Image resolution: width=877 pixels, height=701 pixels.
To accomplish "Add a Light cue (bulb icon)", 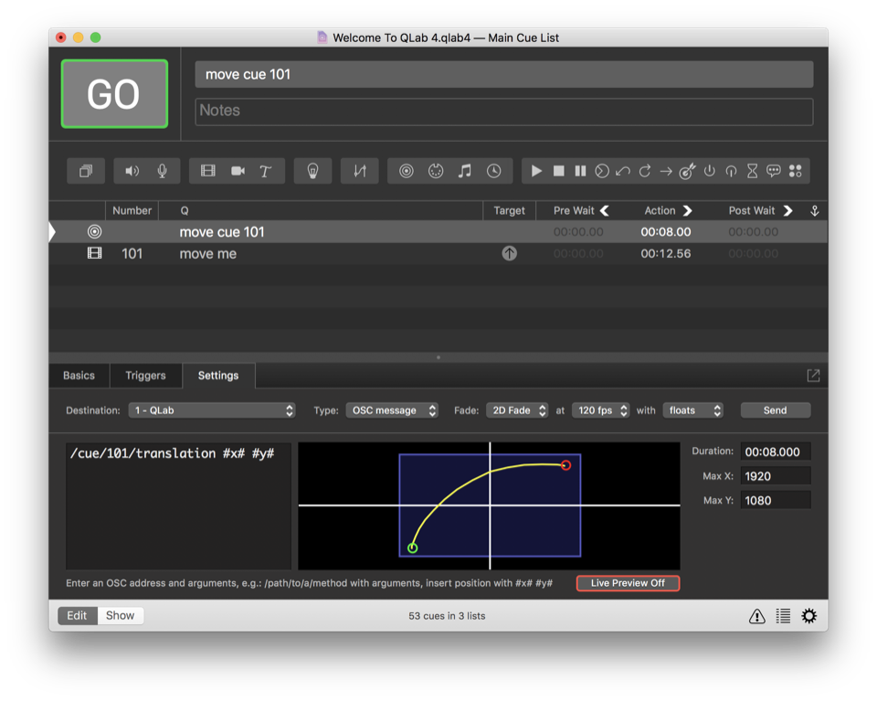I will point(312,171).
